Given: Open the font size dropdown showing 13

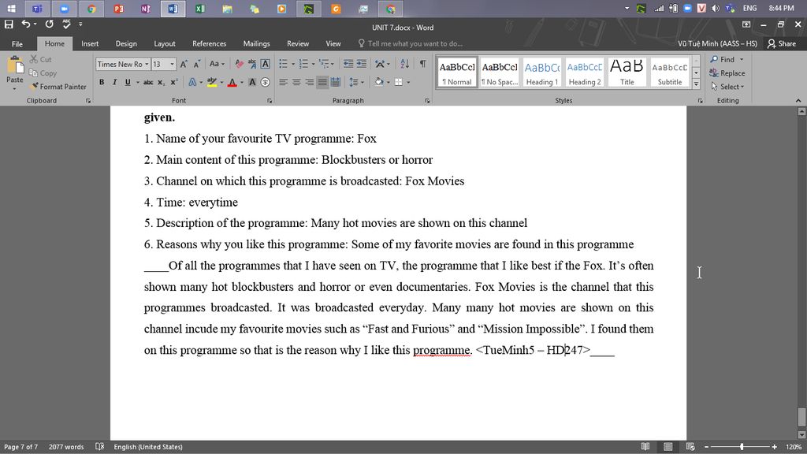Looking at the screenshot, I should 172,65.
